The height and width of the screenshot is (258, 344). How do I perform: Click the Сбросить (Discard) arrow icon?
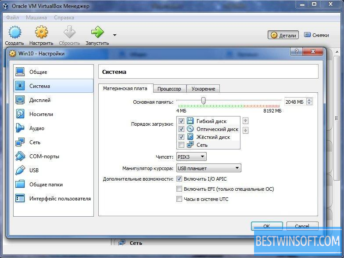pyautogui.click(x=69, y=32)
